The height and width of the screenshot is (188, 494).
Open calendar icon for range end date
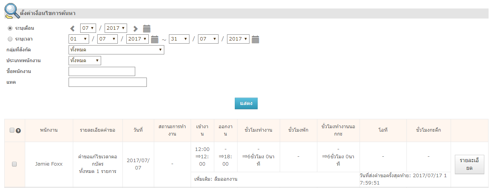[x=255, y=39]
